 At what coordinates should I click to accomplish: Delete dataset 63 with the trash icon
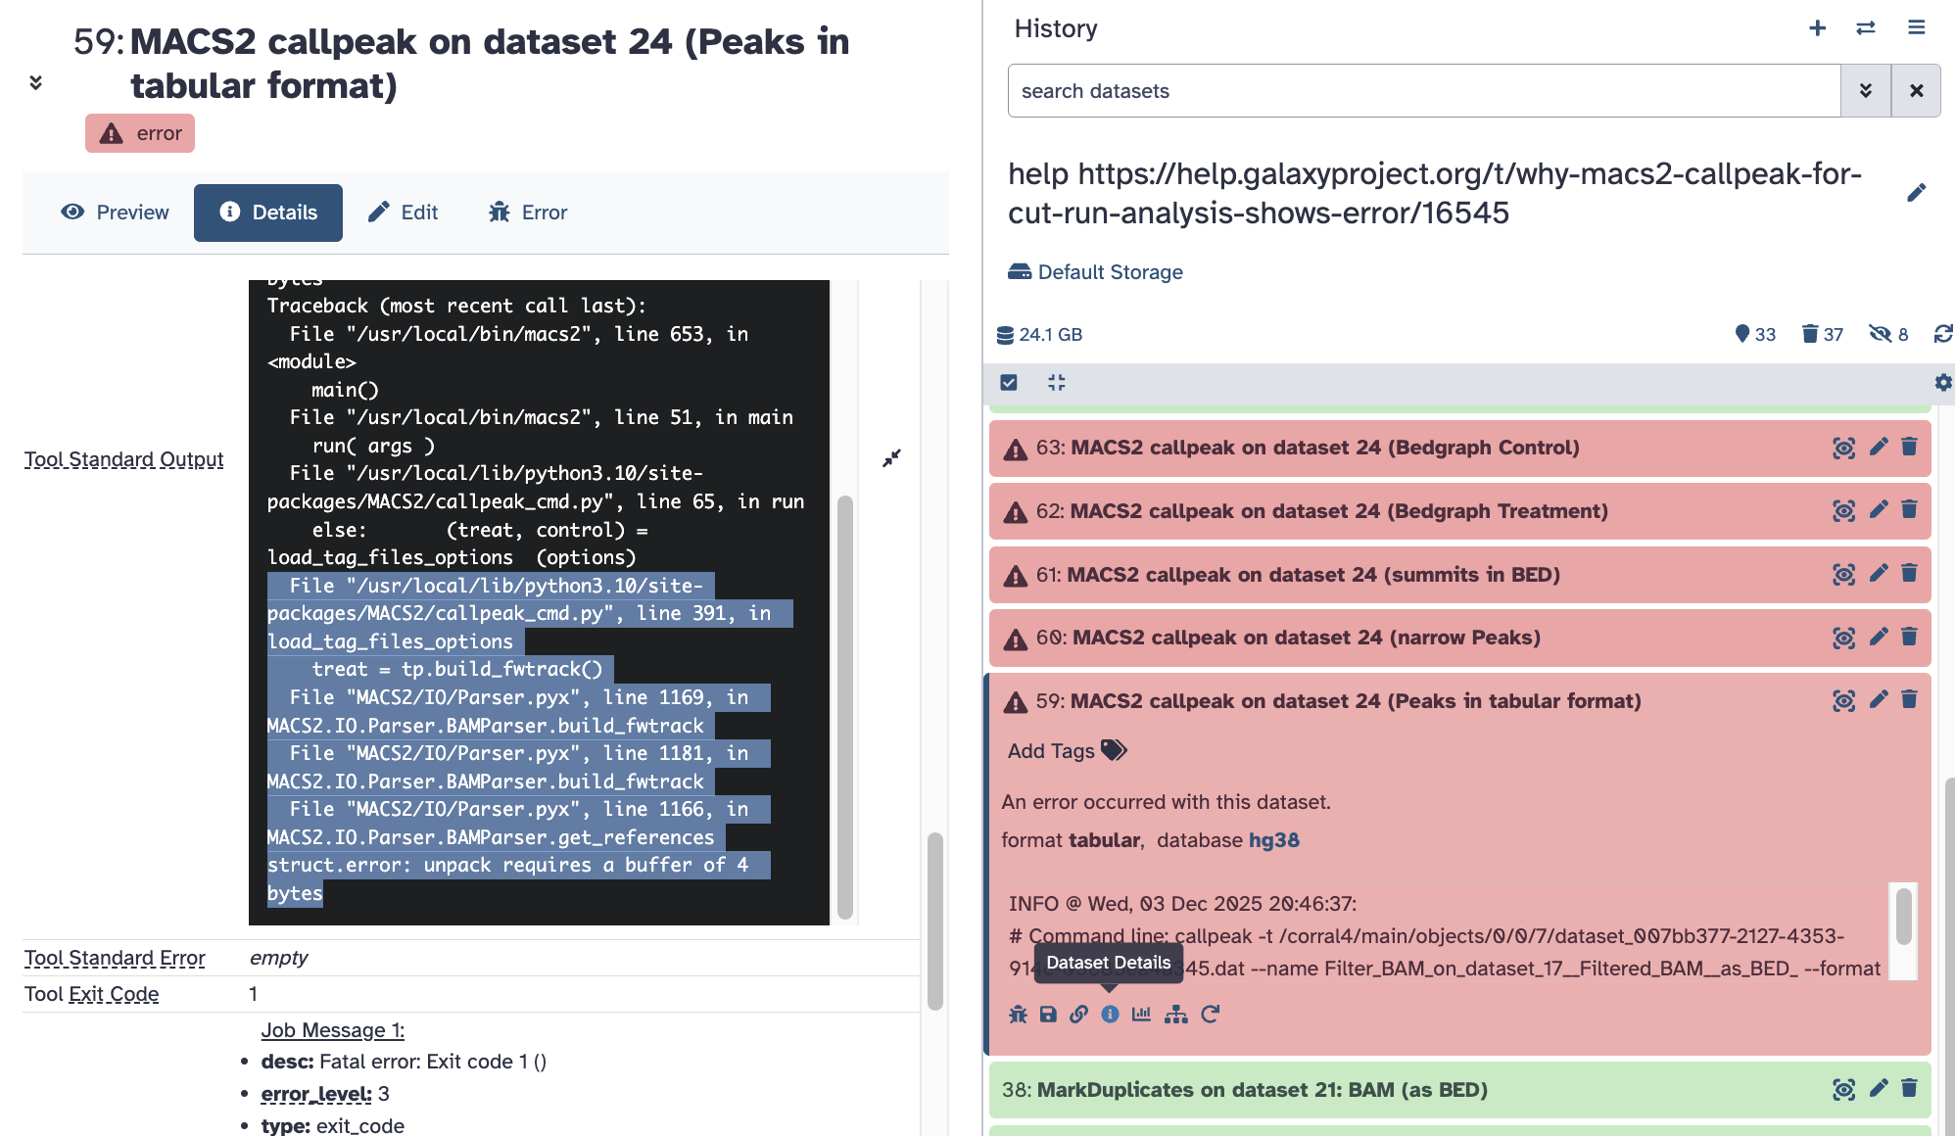click(x=1909, y=448)
